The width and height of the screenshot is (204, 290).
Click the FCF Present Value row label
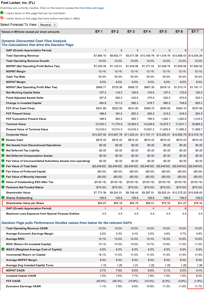(x=18, y=114)
